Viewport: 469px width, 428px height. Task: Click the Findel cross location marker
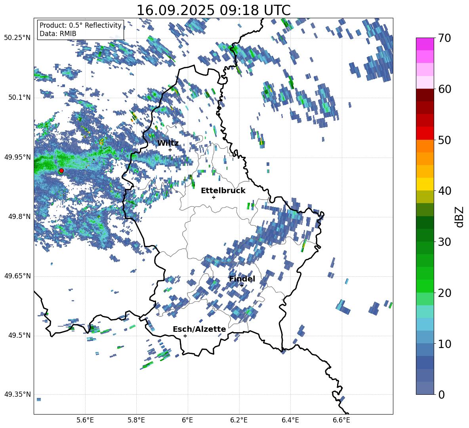[x=242, y=285]
